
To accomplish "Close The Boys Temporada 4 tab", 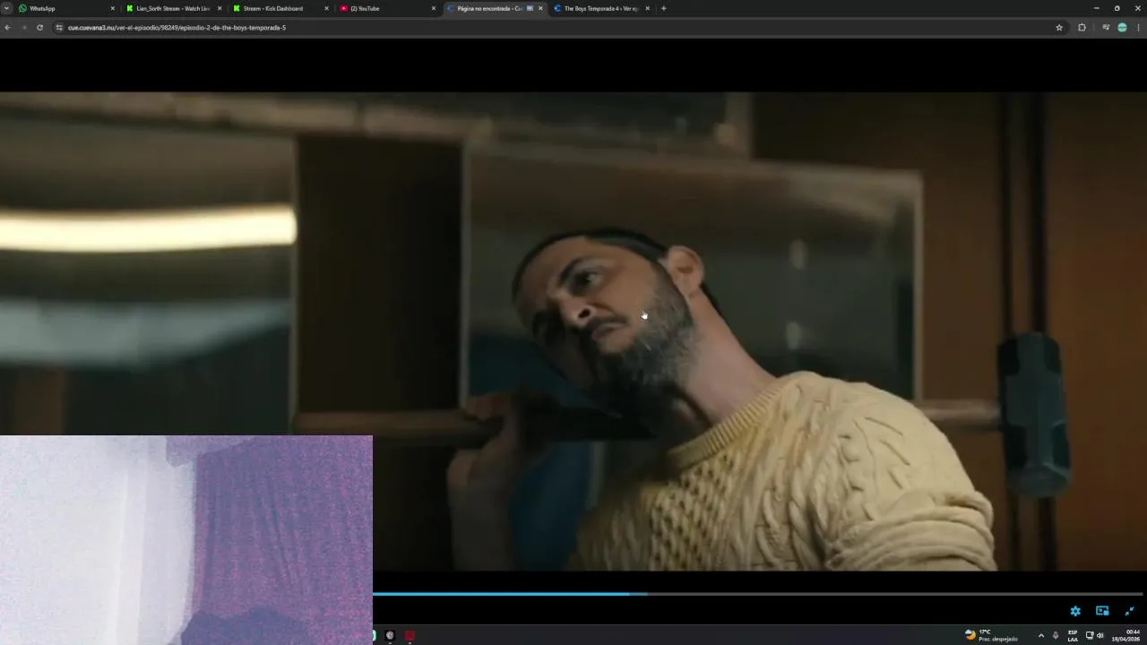I will pos(647,8).
